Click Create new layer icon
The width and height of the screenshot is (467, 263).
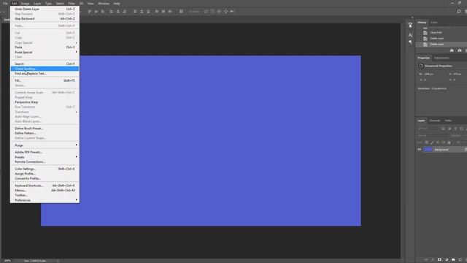pos(460,260)
